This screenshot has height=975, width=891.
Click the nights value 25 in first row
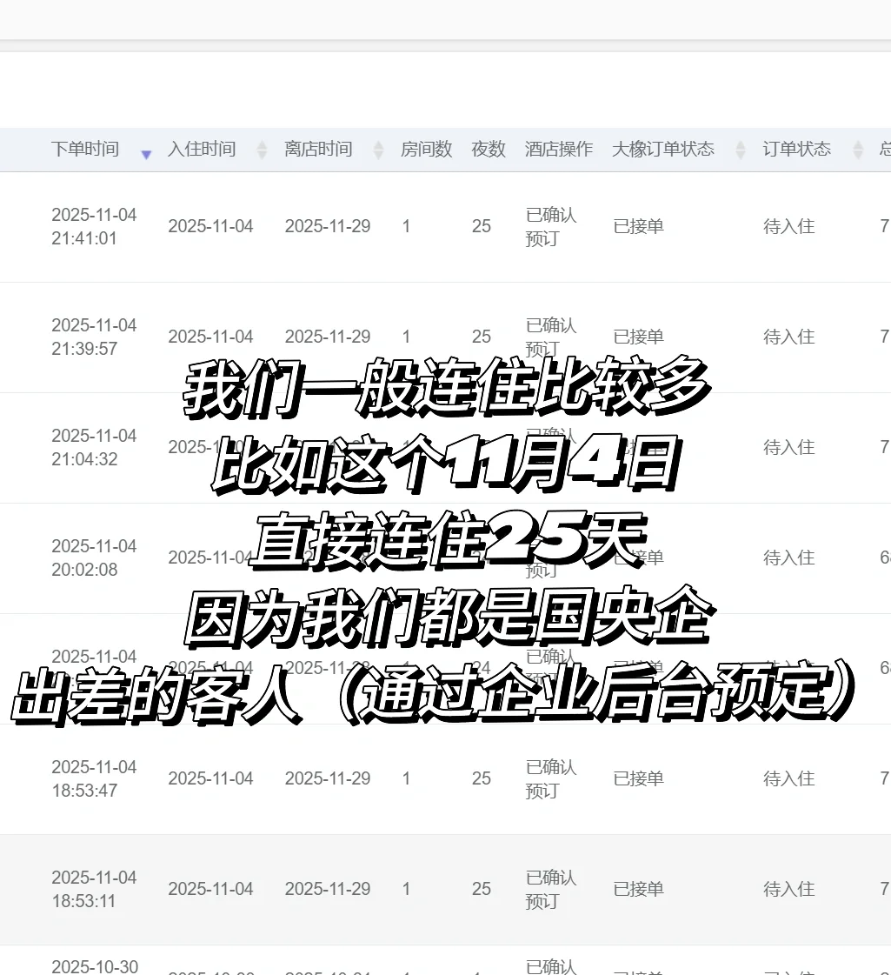point(482,226)
